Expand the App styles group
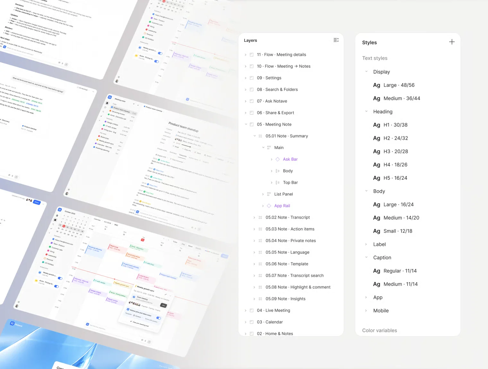Image resolution: width=488 pixels, height=369 pixels. 366,297
